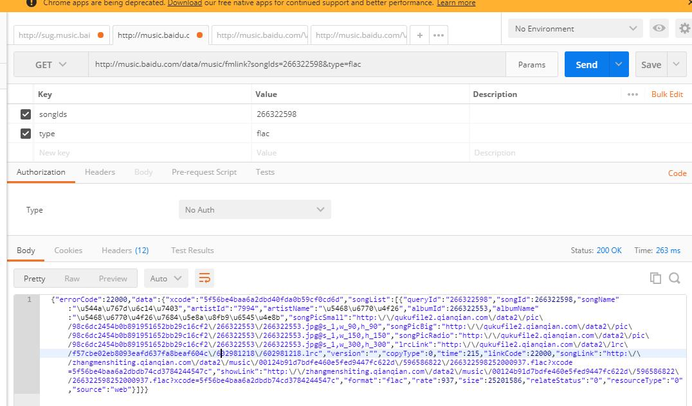Open the Test Results tab
This screenshot has height=406, width=692.
[192, 251]
